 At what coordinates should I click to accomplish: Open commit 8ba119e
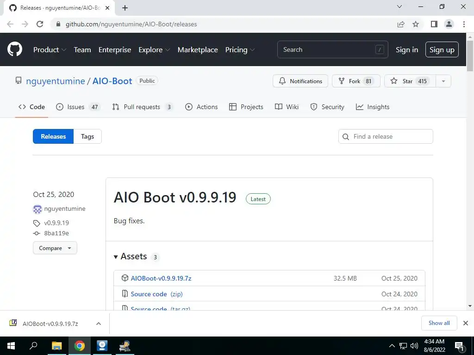pos(56,233)
